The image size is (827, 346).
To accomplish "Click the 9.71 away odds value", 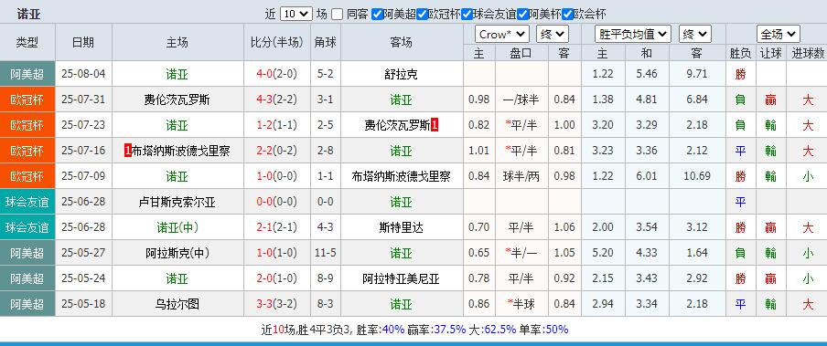I will pyautogui.click(x=697, y=74).
